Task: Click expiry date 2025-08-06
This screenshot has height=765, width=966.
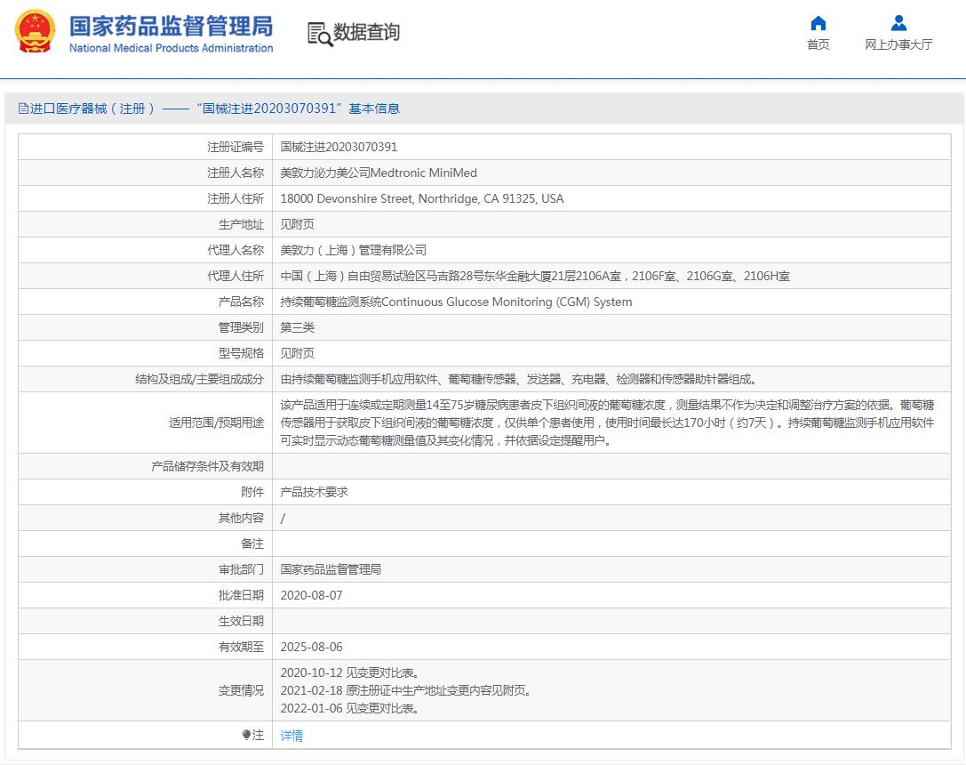Action: (x=311, y=648)
